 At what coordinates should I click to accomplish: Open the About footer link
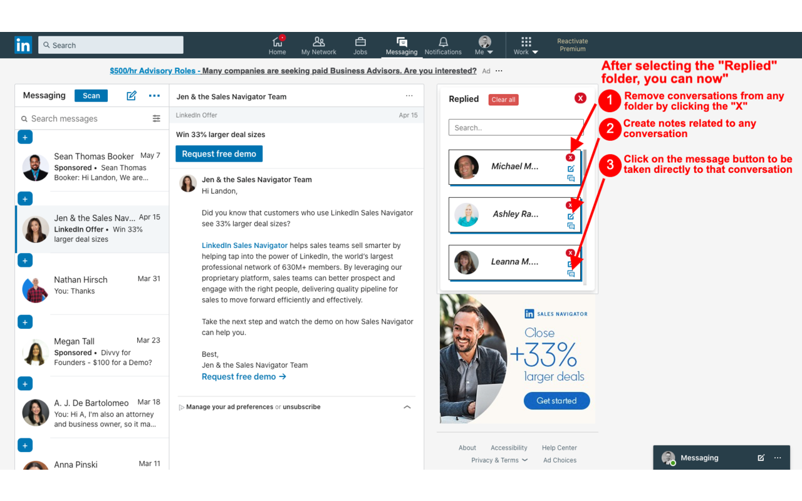(467, 448)
